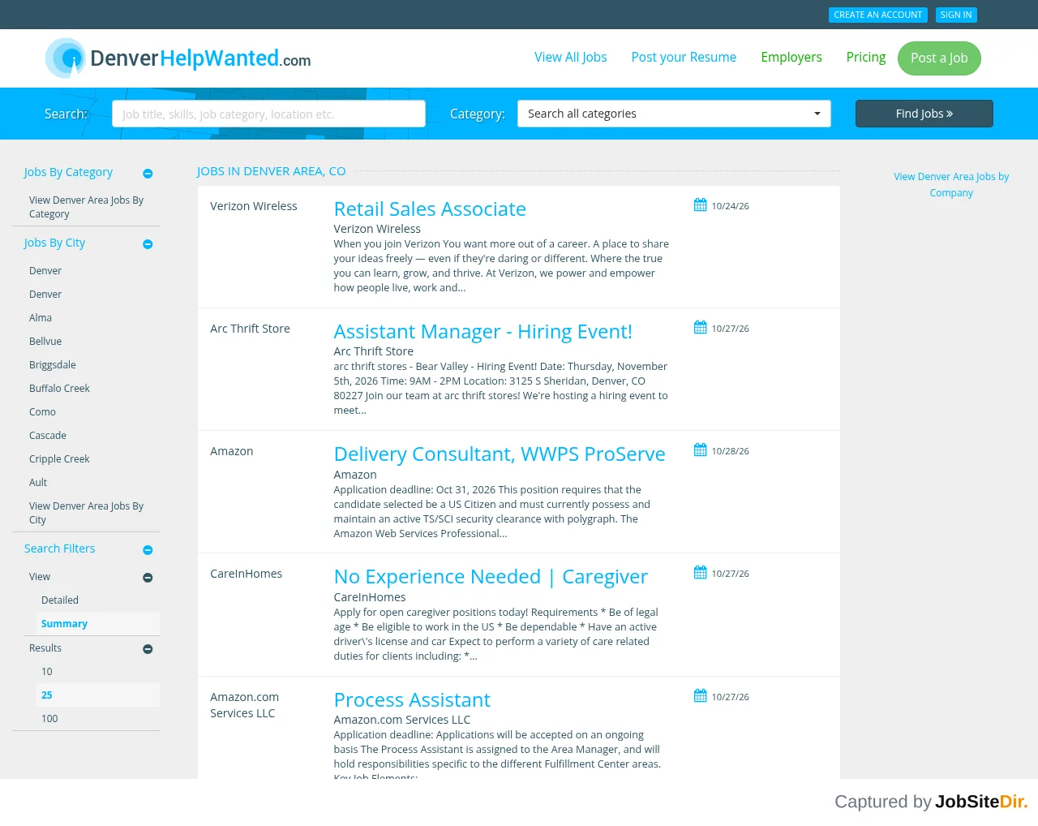The image size is (1038, 826).
Task: Collapse the Search Filters section
Action: pyautogui.click(x=148, y=550)
